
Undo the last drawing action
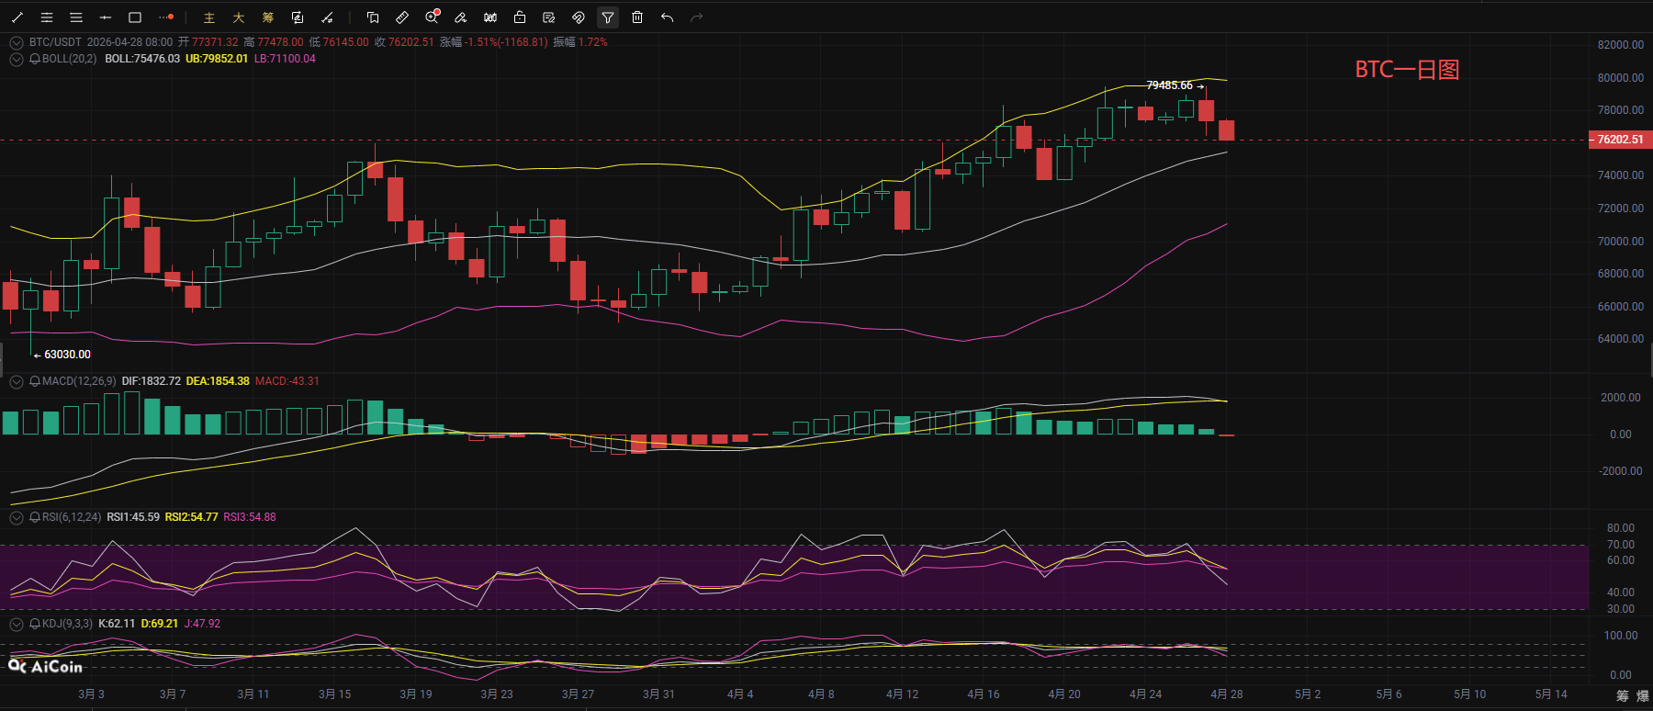click(x=668, y=17)
